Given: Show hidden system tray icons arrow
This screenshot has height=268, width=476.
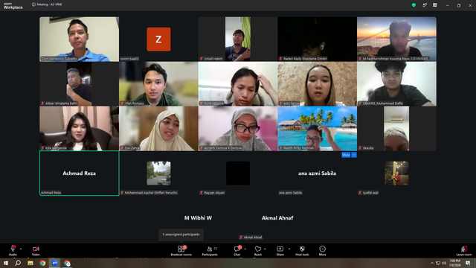Looking at the screenshot, I should click(x=432, y=263).
